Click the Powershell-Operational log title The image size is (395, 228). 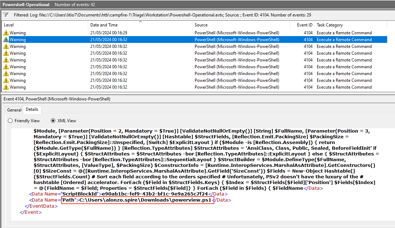26,5
